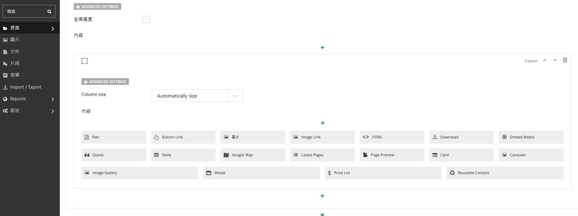578x216 pixels.
Task: Close the block chooser with the X icon
Action: click(323, 123)
